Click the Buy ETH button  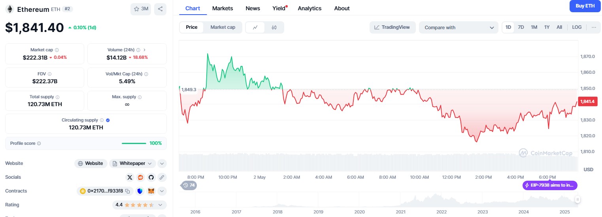point(585,6)
